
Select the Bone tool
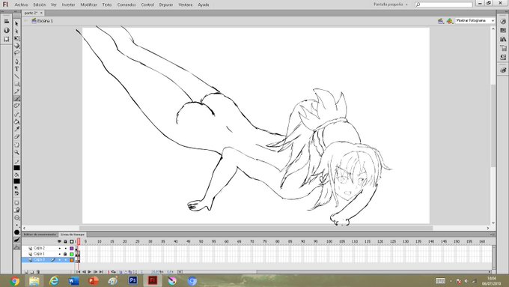17,115
